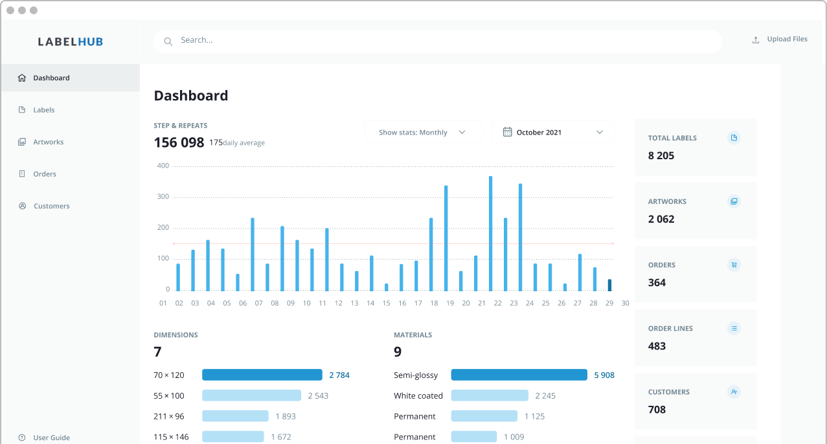Click the Total Labels card icon
The image size is (827, 444).
(x=734, y=138)
